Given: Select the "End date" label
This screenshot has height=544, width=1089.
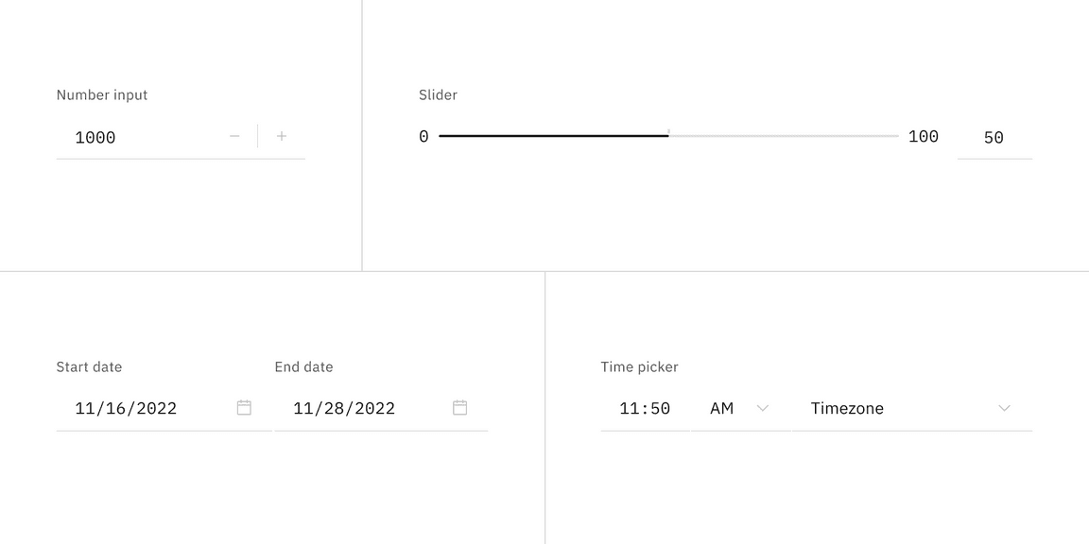Looking at the screenshot, I should 303,367.
